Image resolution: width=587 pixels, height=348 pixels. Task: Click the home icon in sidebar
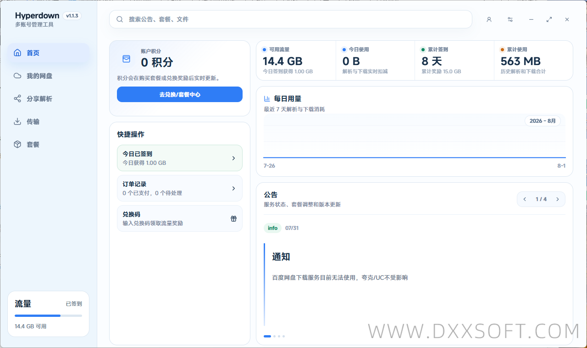pyautogui.click(x=17, y=53)
